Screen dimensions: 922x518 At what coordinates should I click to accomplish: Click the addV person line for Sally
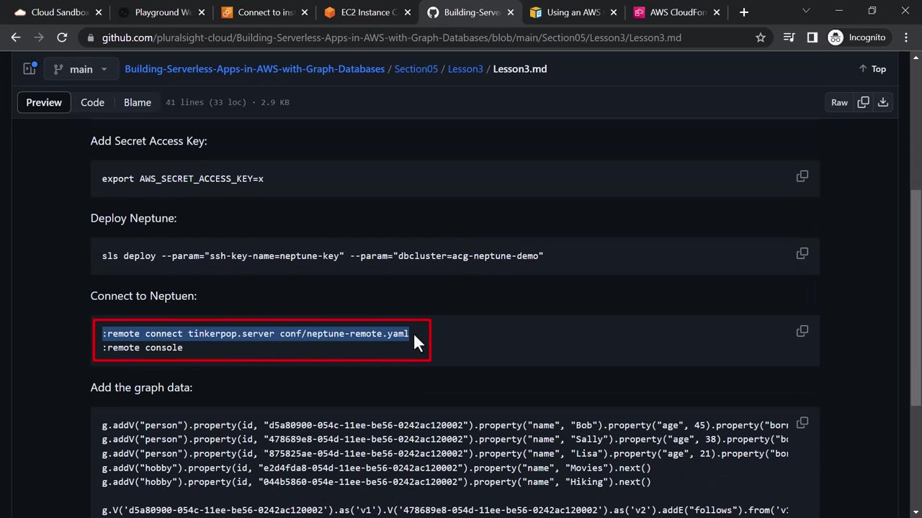coord(445,439)
